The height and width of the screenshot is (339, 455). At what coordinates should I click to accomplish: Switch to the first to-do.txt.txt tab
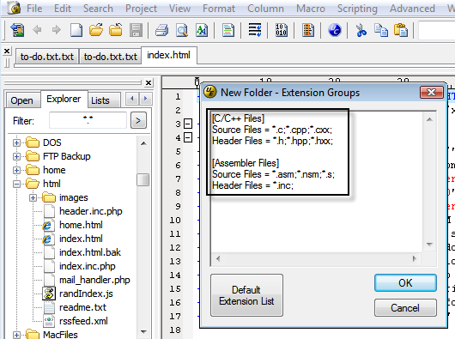coord(46,57)
